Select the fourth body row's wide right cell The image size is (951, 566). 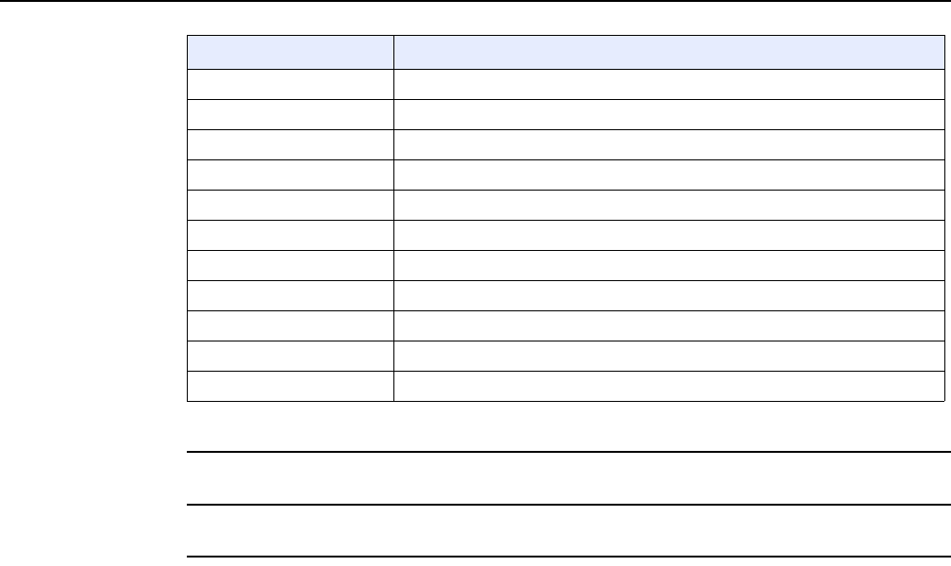click(669, 175)
